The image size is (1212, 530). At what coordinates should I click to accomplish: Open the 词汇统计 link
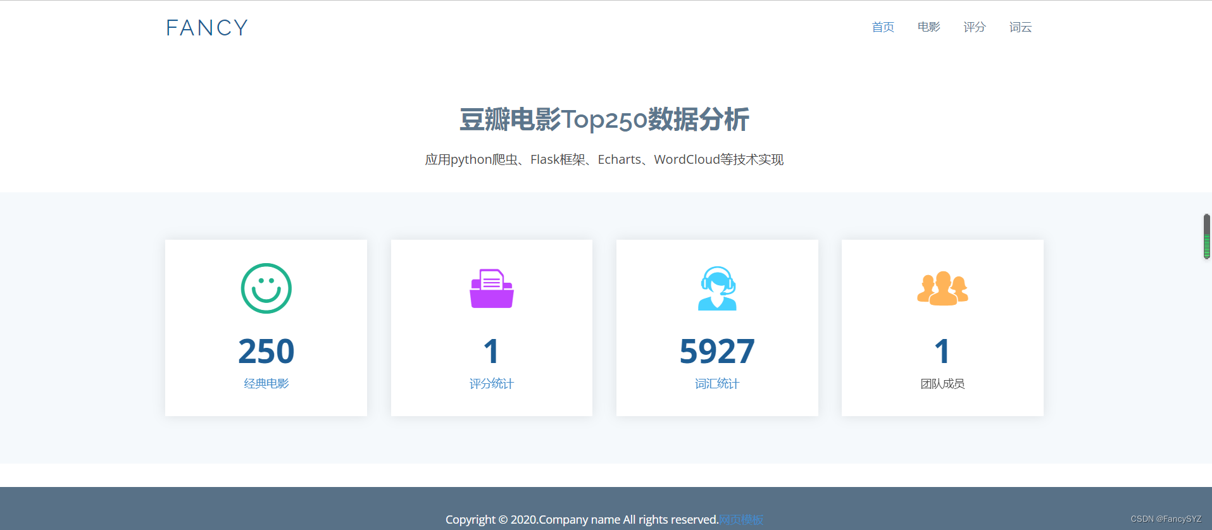[x=717, y=383]
